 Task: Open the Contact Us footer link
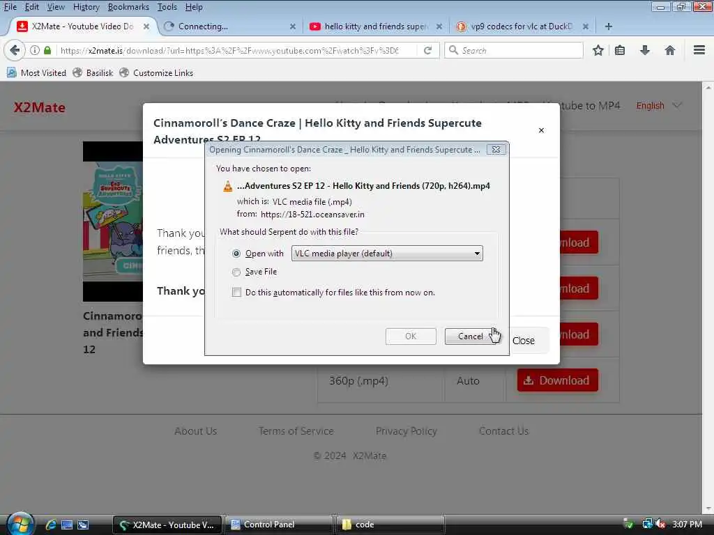(x=503, y=431)
